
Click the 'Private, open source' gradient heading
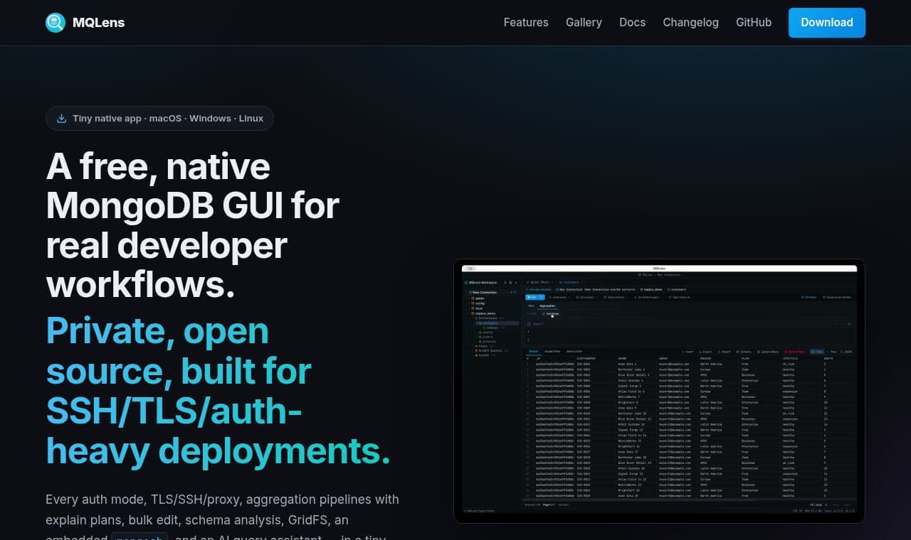(218, 390)
